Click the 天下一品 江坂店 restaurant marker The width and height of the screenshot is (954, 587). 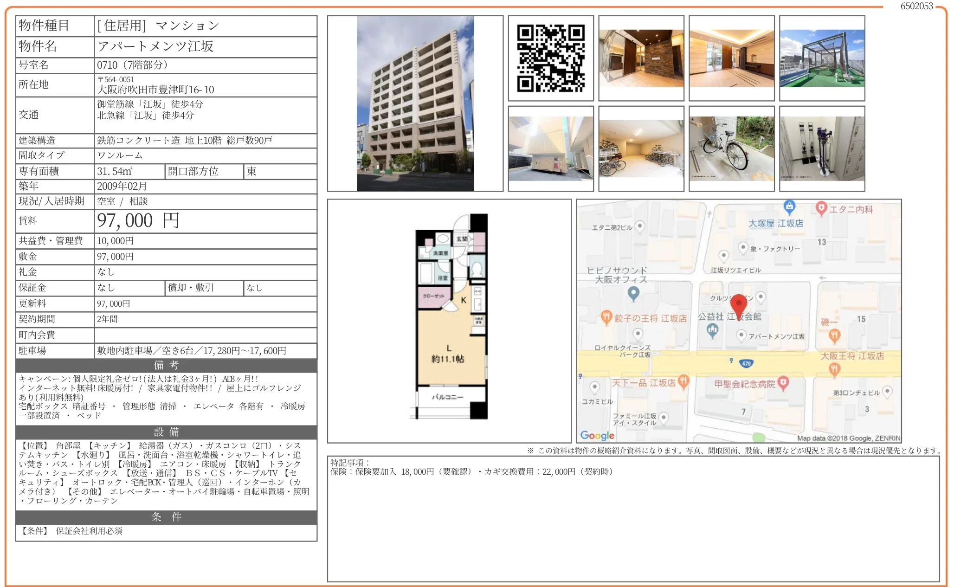pyautogui.click(x=683, y=381)
